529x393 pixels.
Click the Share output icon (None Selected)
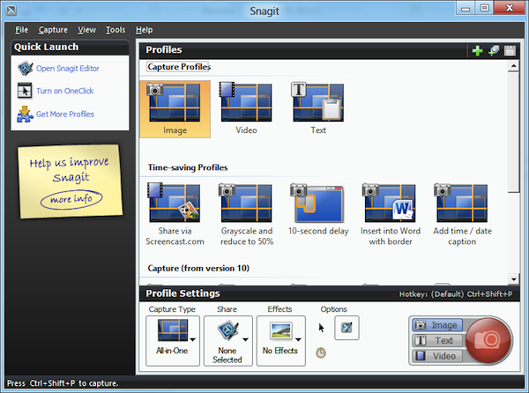pos(228,330)
